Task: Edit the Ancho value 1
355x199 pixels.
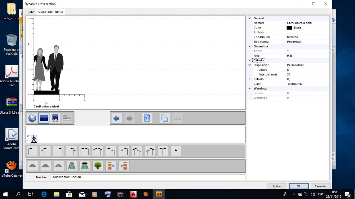Action: (308, 51)
